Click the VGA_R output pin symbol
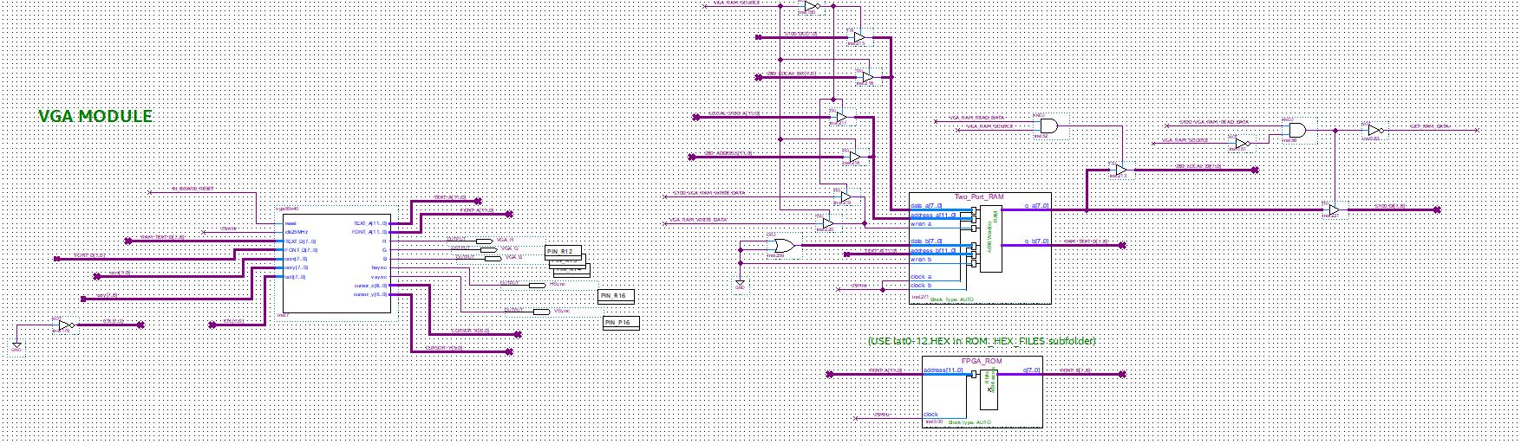1521x444 pixels. coord(486,240)
